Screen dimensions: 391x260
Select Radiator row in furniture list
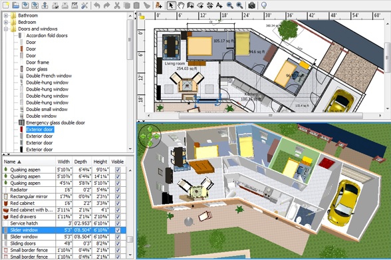tap(65, 190)
